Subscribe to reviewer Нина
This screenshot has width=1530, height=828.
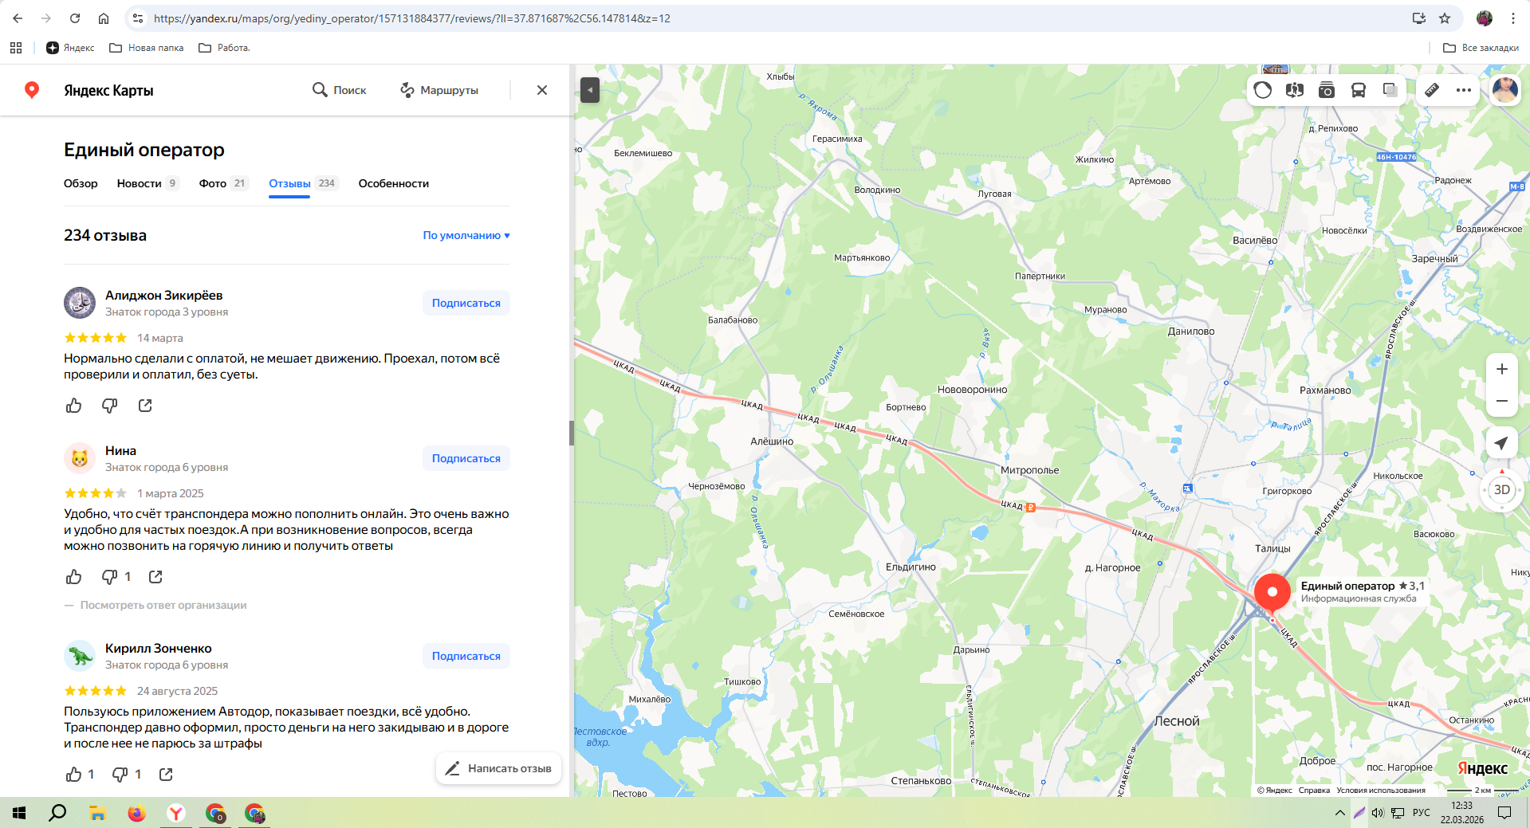466,458
